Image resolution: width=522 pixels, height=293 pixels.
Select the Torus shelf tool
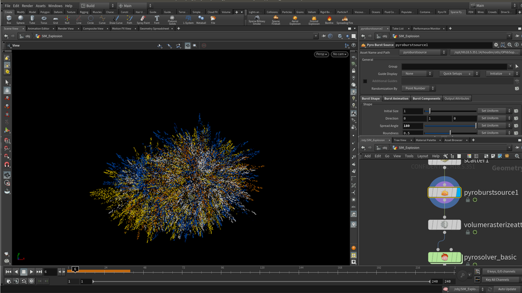(x=43, y=20)
